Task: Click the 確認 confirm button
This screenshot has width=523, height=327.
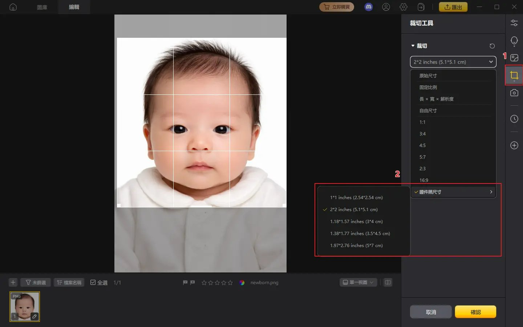Action: [x=475, y=312]
